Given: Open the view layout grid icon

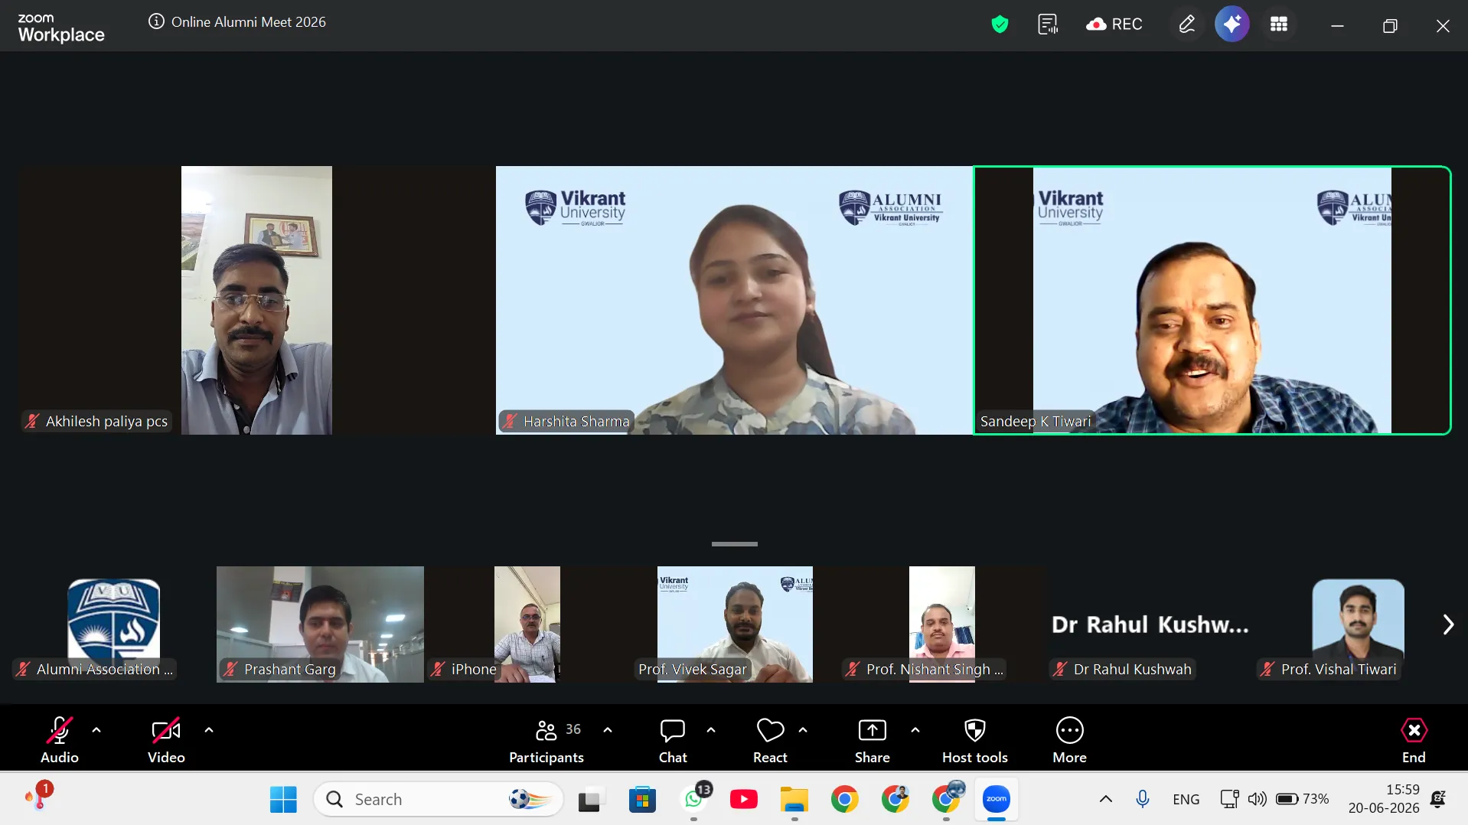Looking at the screenshot, I should (x=1279, y=24).
